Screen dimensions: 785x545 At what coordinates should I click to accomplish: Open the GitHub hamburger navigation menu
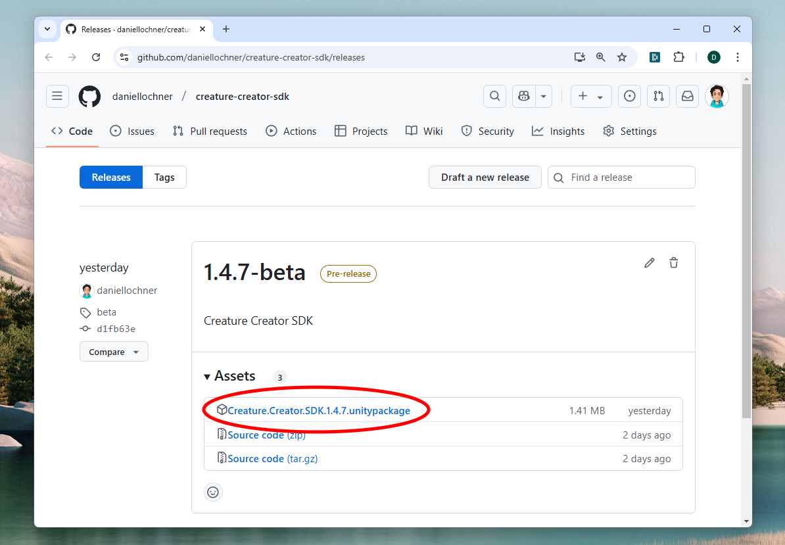click(57, 96)
